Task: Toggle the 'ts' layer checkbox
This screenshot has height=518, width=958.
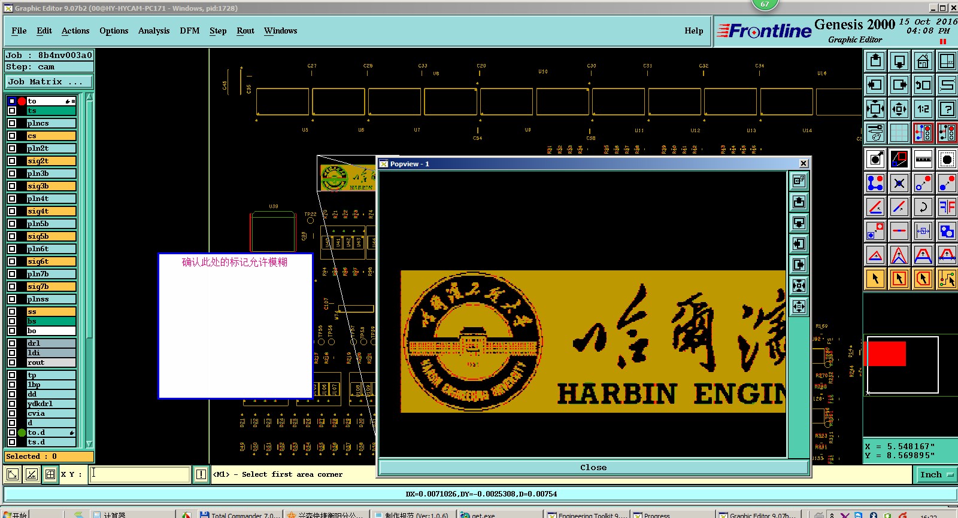Action: tap(12, 111)
